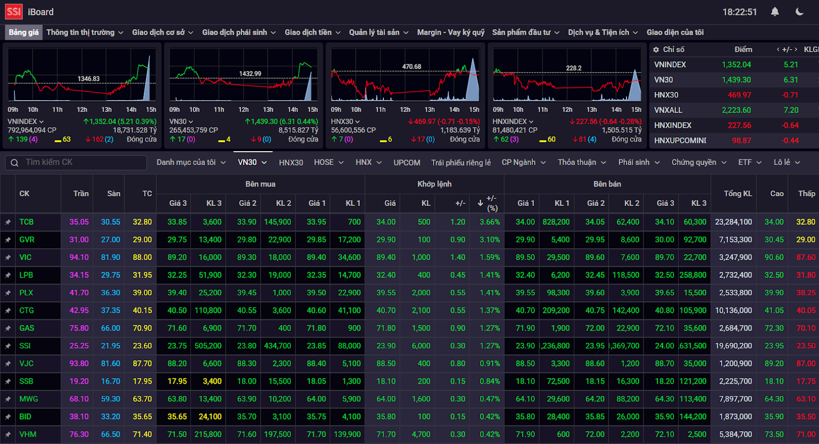Image resolution: width=819 pixels, height=444 pixels.
Task: Pin icon for MWG row
Action: (x=8, y=399)
